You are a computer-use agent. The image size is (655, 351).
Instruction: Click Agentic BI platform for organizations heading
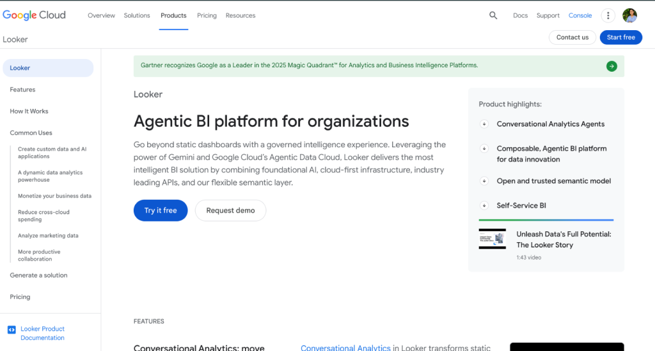271,121
